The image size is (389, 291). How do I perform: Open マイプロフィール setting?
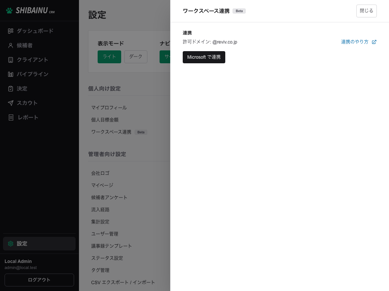pos(109,108)
